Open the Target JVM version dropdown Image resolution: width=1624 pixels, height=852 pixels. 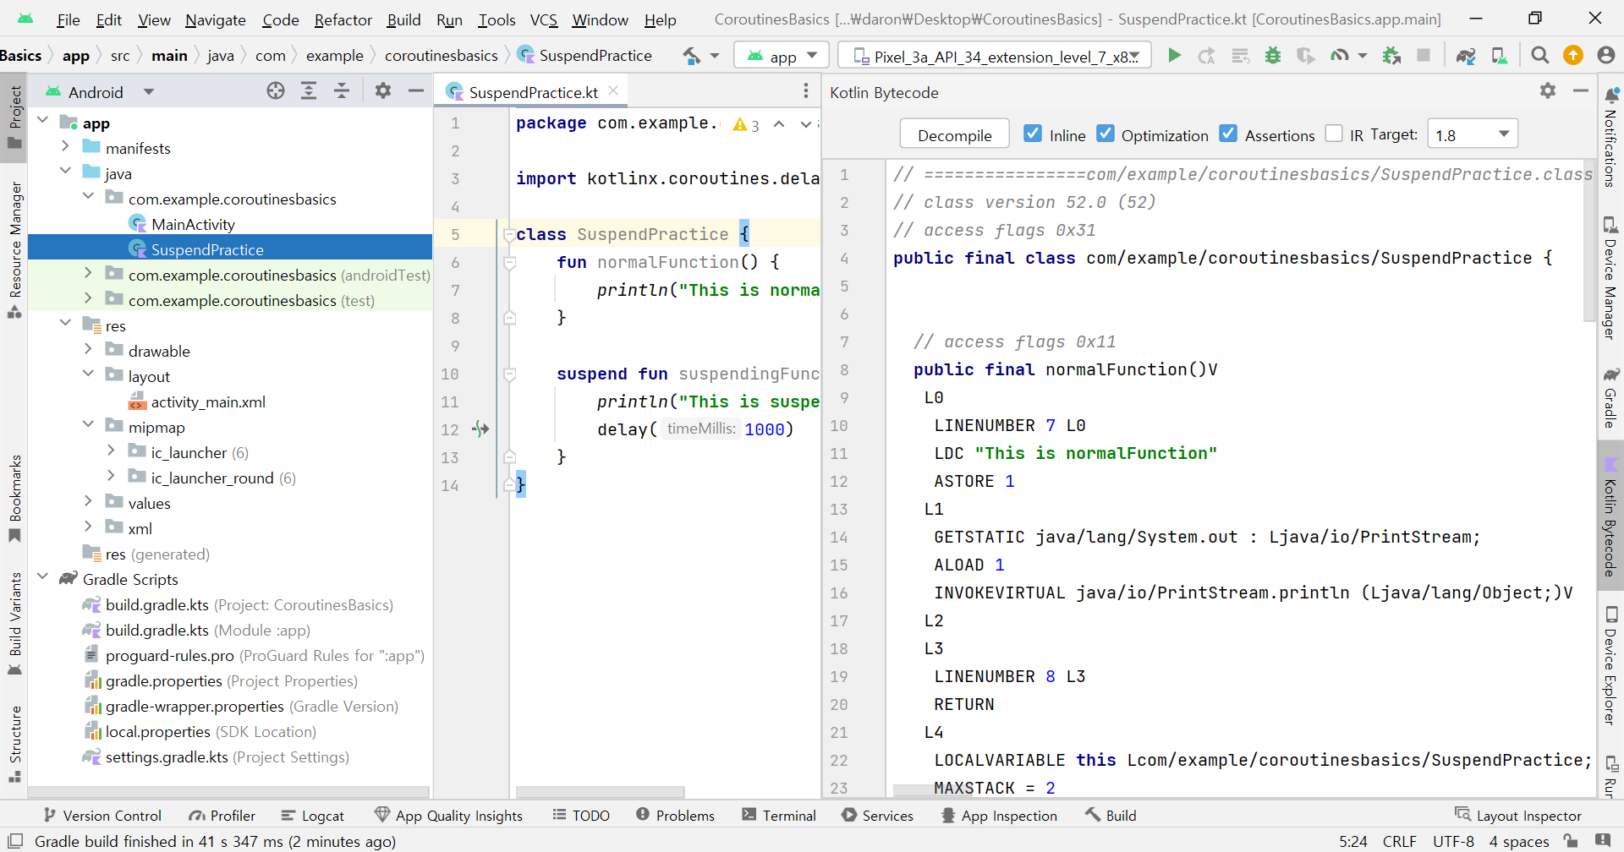pos(1473,134)
